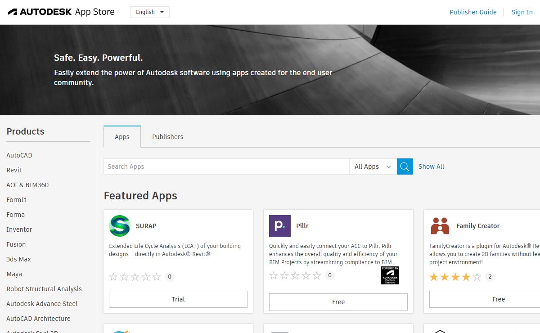540x333 pixels.
Task: Open the English language dropdown
Action: point(150,12)
